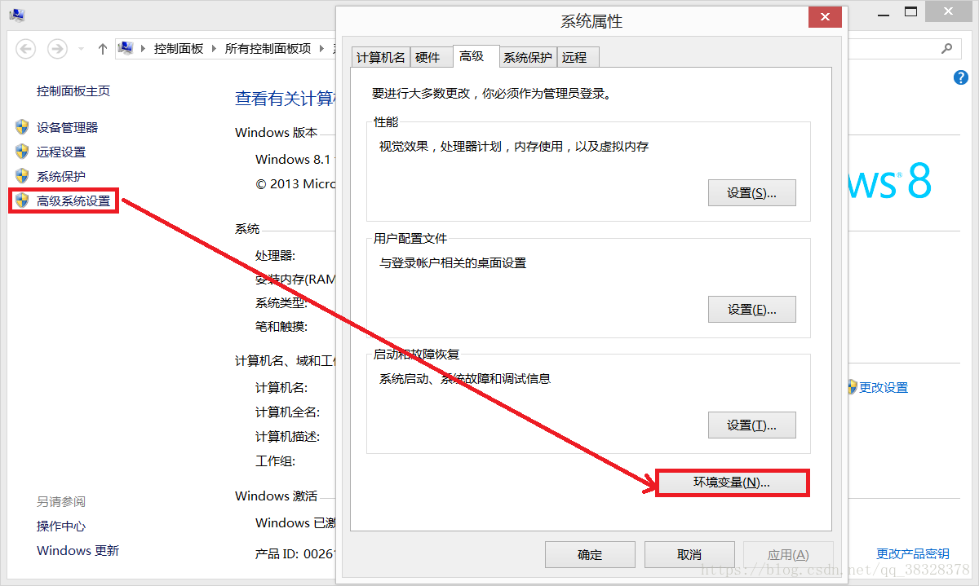Image resolution: width=979 pixels, height=586 pixels.
Task: Click the shield icon beside 高级系统设置
Action: (22, 200)
